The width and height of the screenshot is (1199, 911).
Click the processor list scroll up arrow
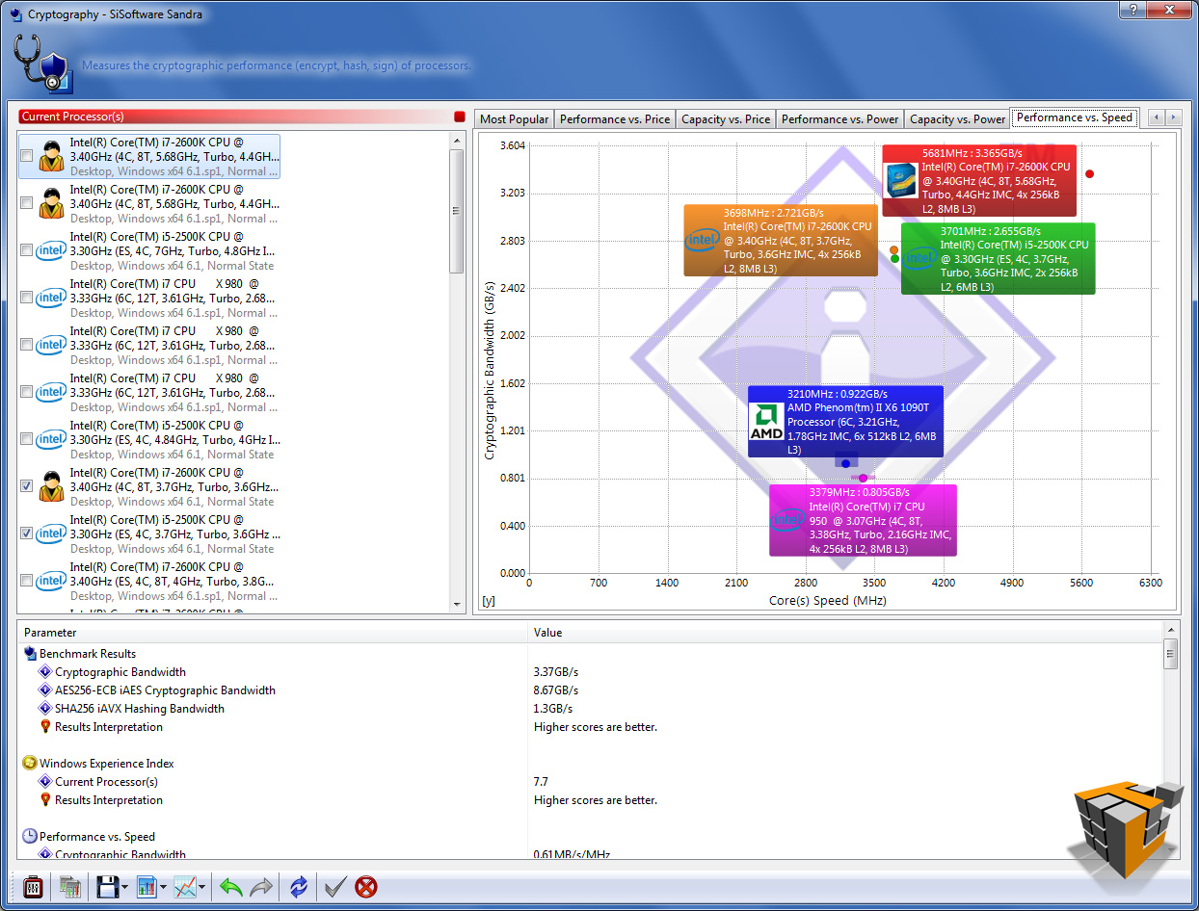click(x=458, y=141)
